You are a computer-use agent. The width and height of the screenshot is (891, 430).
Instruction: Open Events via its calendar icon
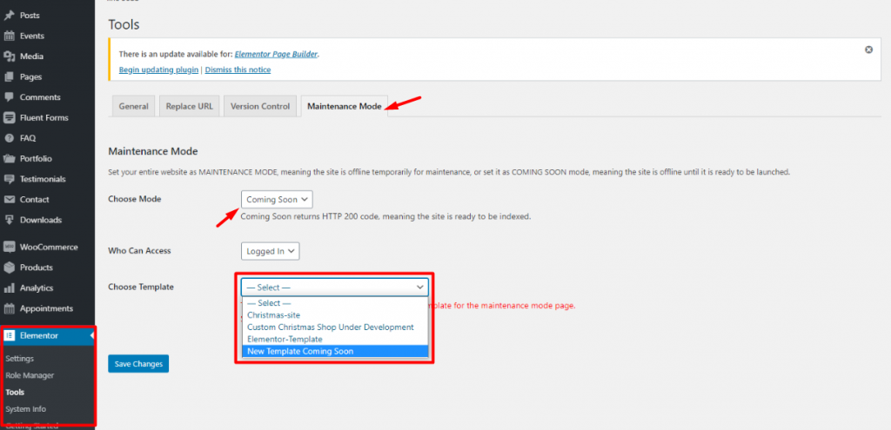tap(10, 36)
